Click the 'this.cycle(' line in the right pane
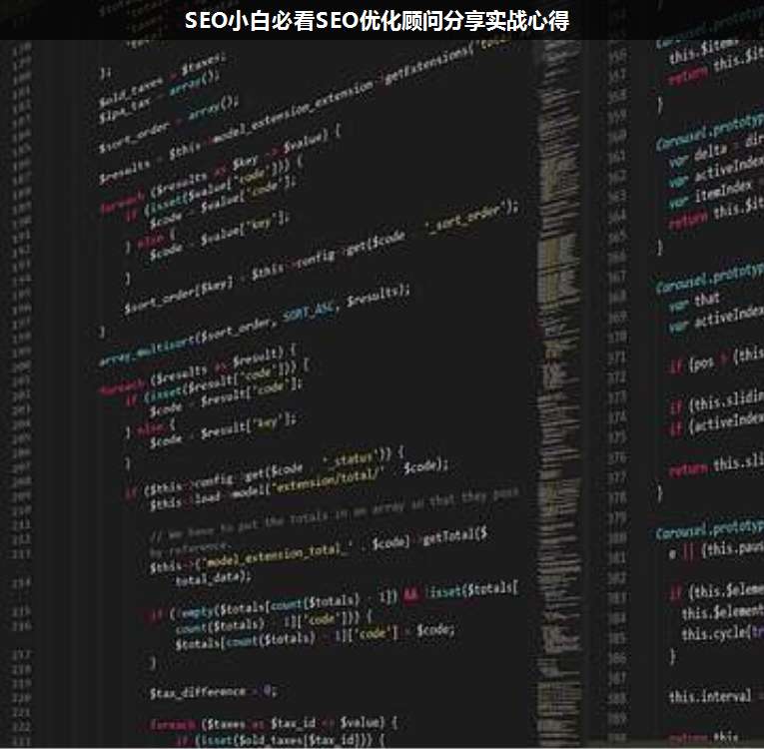This screenshot has height=749, width=764. [x=722, y=633]
